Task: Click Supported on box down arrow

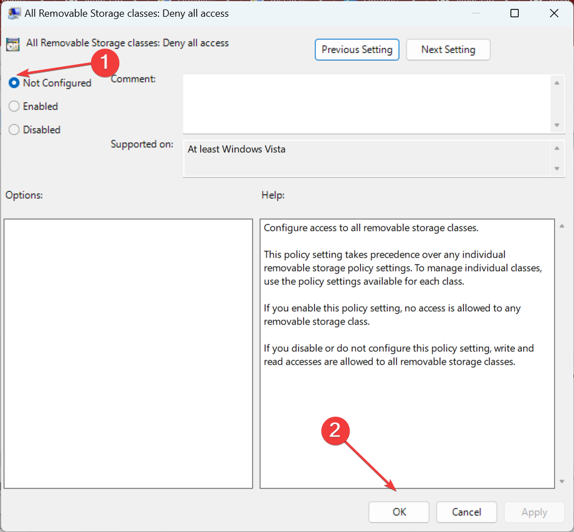Action: tap(557, 168)
